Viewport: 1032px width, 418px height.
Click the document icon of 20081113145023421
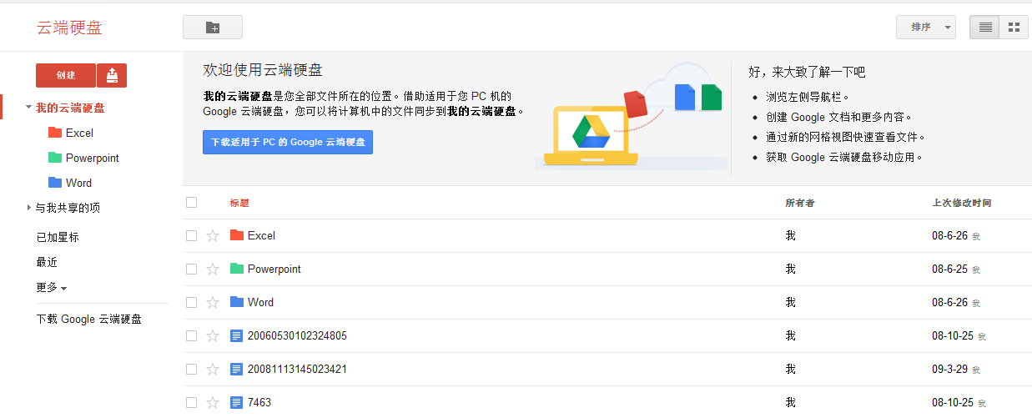[x=236, y=369]
